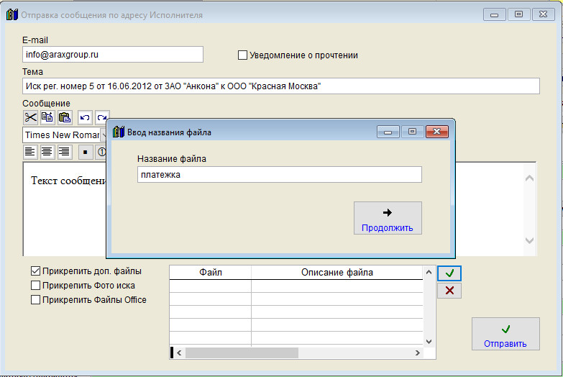The image size is (563, 377).
Task: Enable the read receipt notification checkbox
Action: click(243, 55)
